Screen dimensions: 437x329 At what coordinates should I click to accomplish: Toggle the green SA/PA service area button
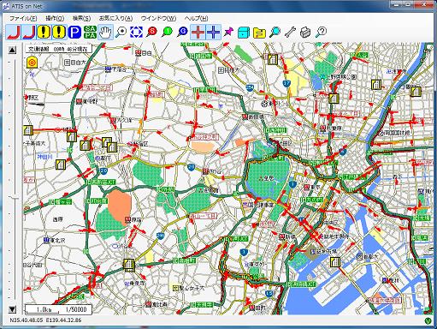point(90,32)
